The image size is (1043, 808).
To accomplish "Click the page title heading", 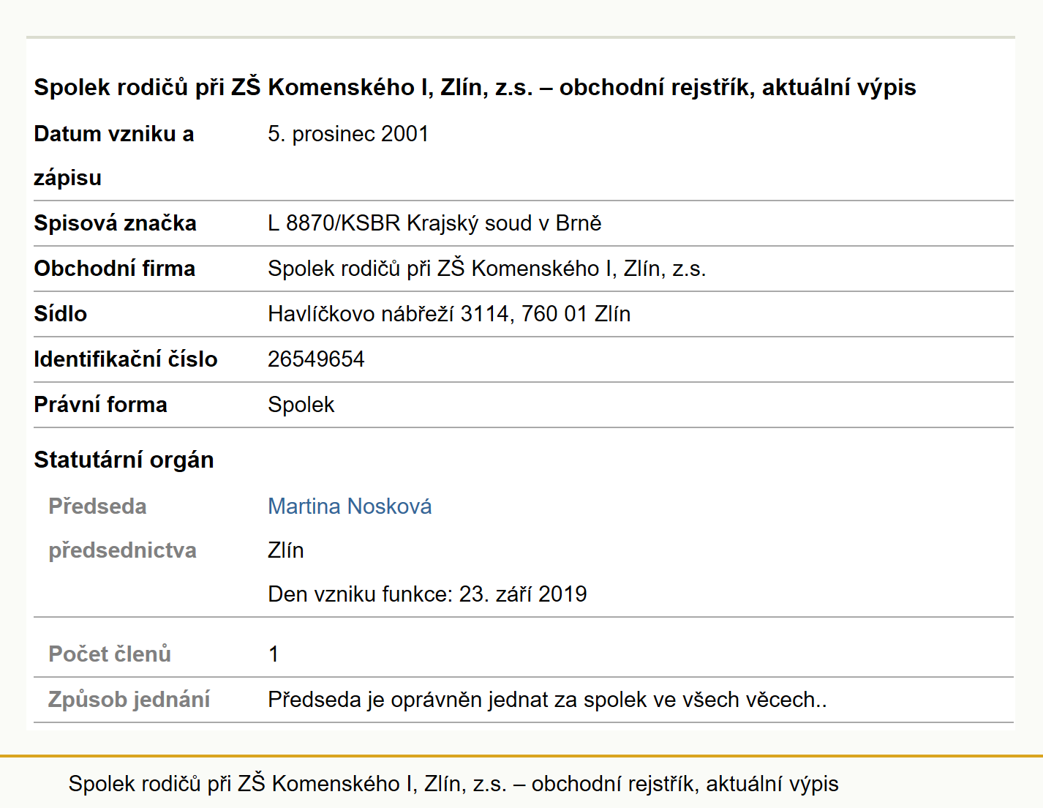I will (475, 87).
